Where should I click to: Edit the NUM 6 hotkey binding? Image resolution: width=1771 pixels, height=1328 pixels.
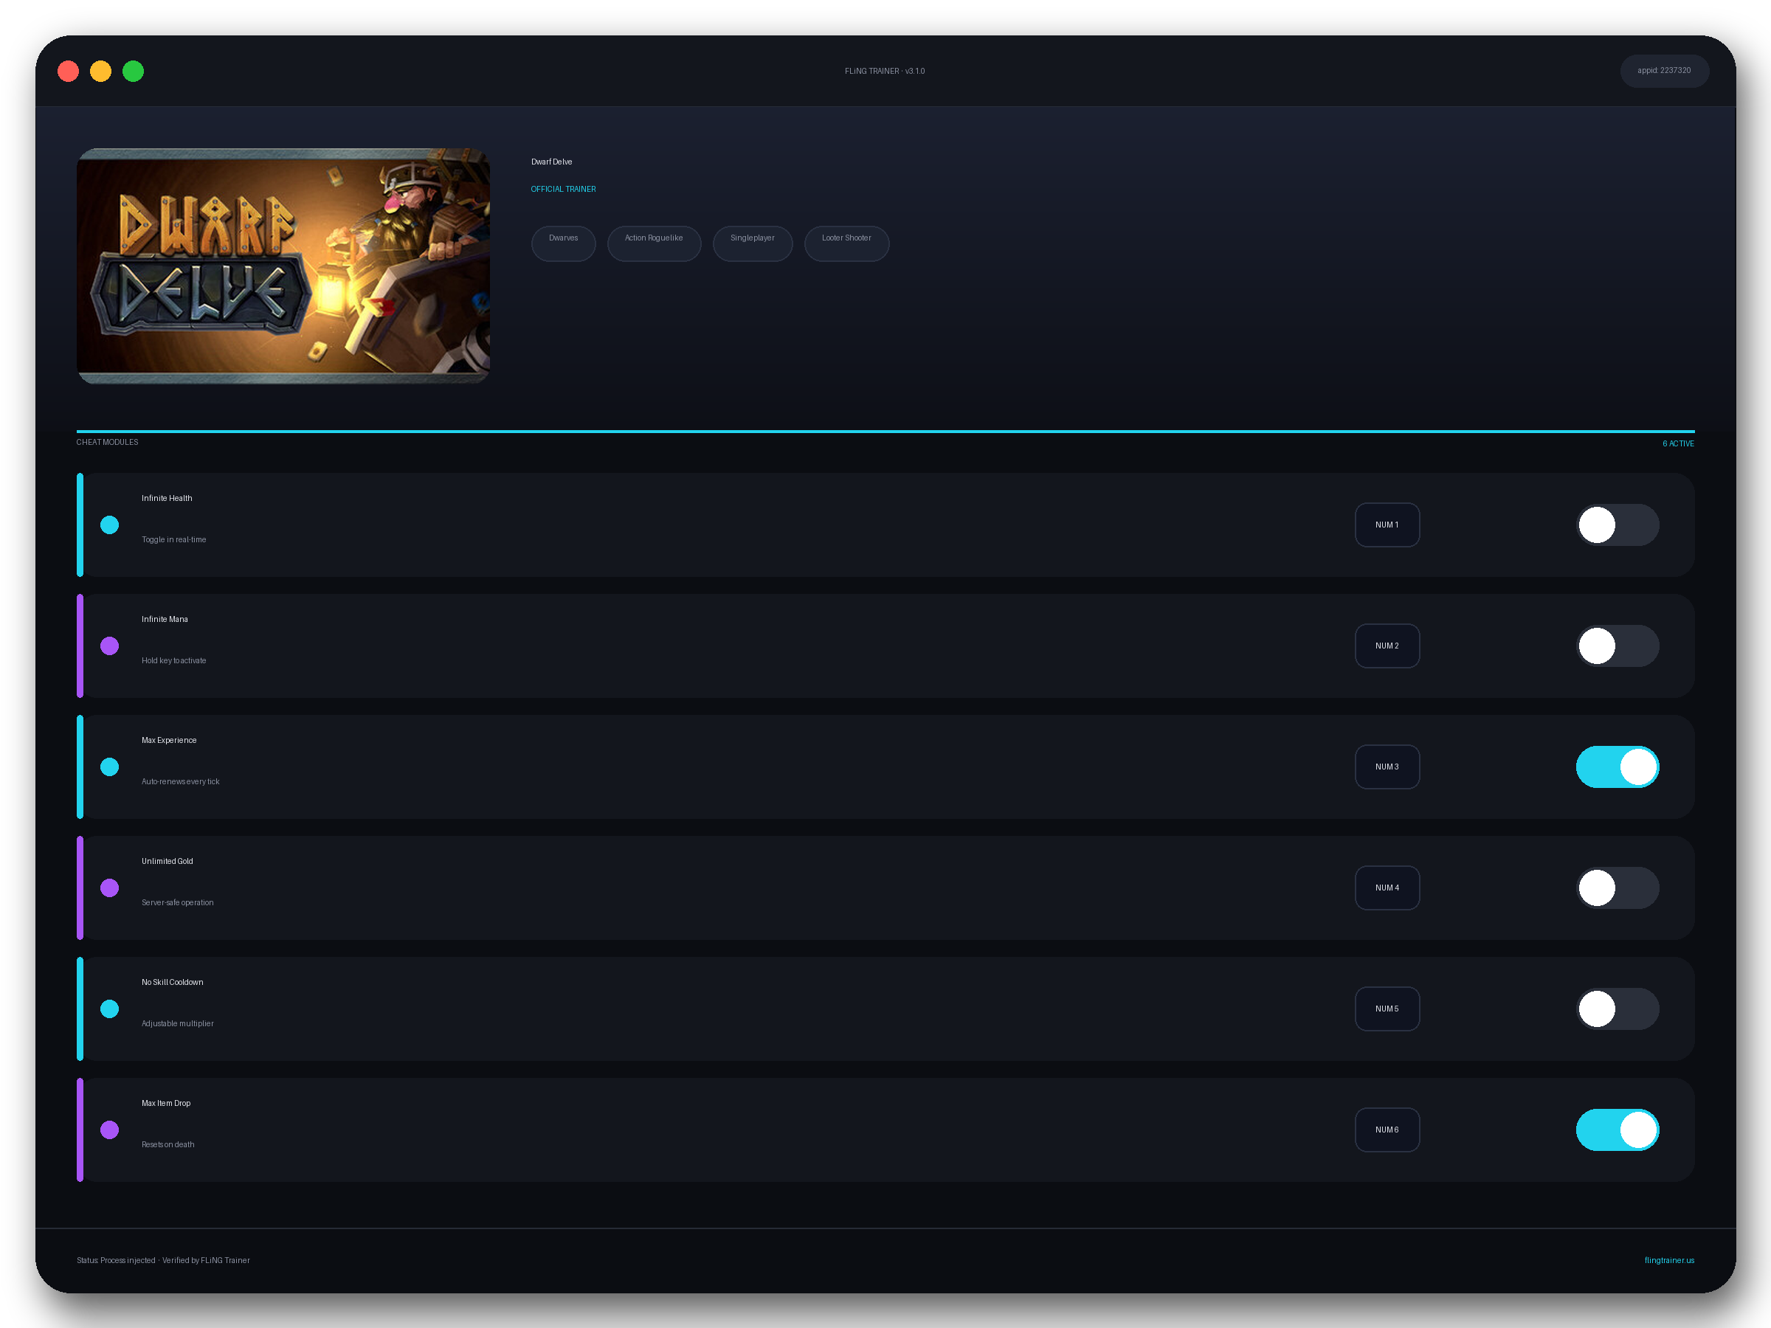[1387, 1130]
